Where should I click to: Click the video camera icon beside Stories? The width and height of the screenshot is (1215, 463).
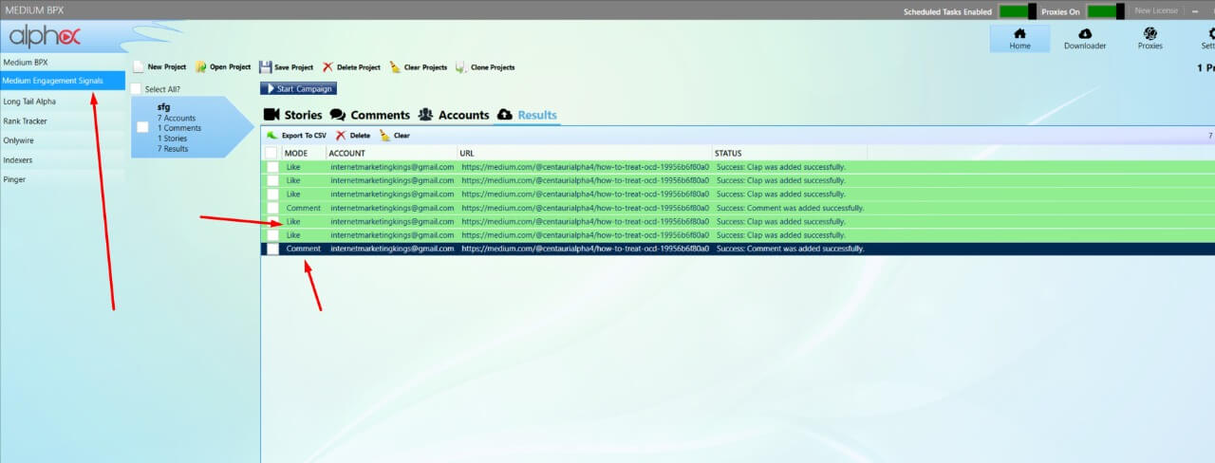click(x=271, y=115)
